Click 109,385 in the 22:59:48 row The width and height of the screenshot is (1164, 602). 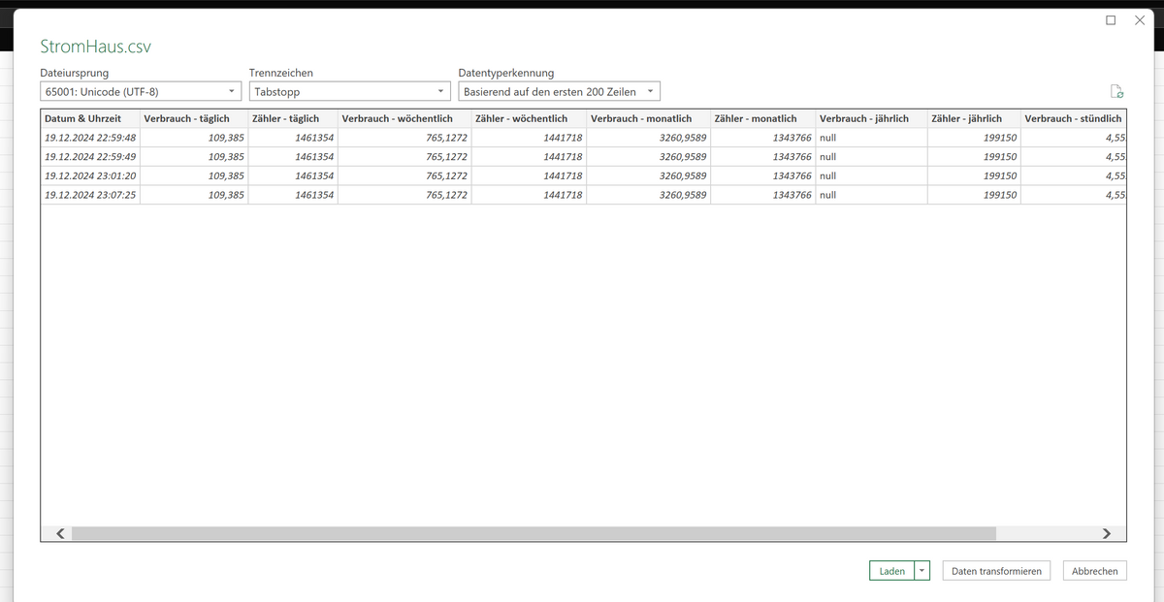193,138
